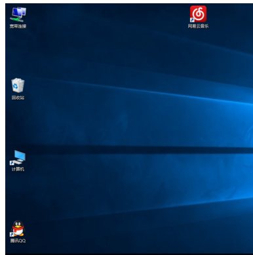Click the blue monitor screen of 计算机
Image resolution: width=253 pixels, height=255 pixels.
point(20,155)
